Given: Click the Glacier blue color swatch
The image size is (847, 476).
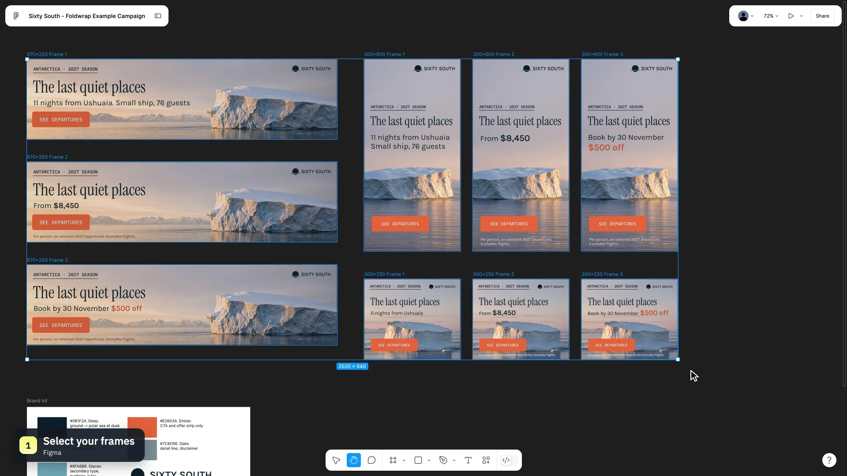Looking at the screenshot, I should [52, 469].
